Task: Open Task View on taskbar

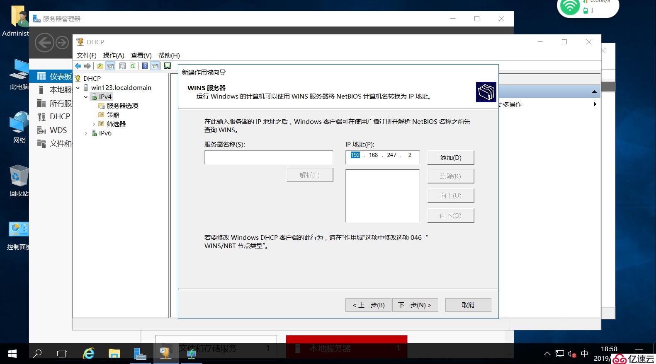Action: (x=62, y=354)
